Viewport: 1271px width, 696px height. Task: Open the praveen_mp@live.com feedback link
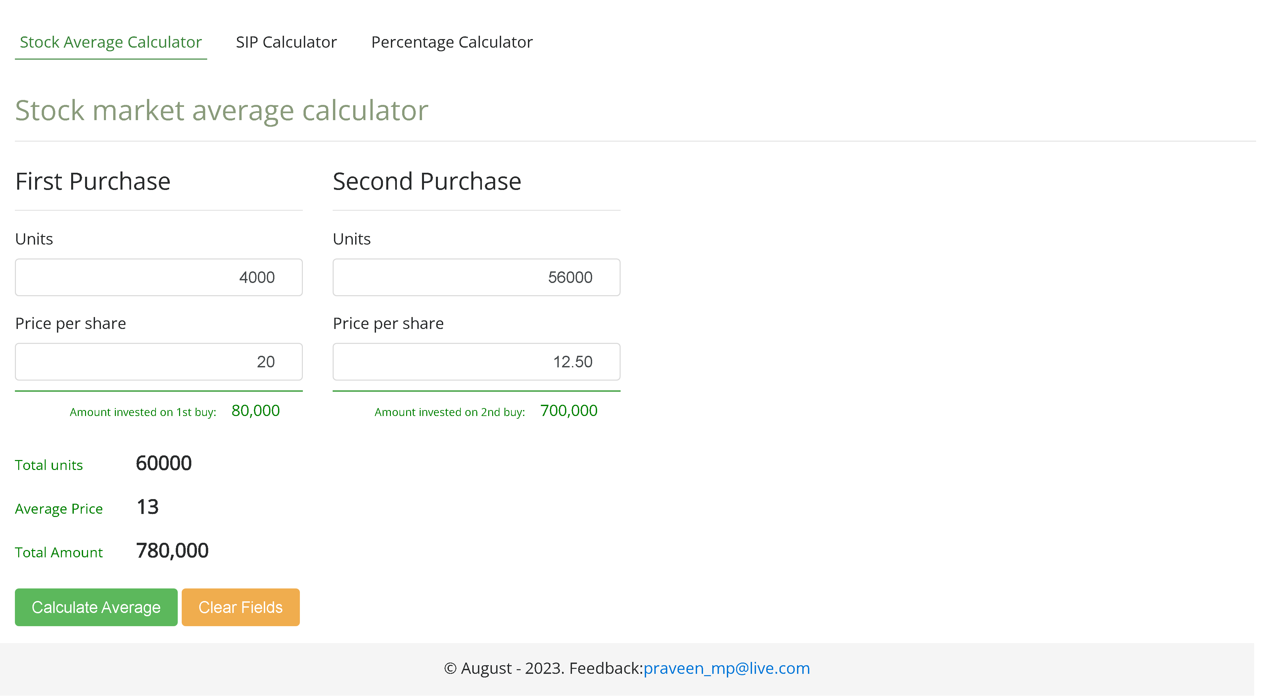click(x=726, y=669)
